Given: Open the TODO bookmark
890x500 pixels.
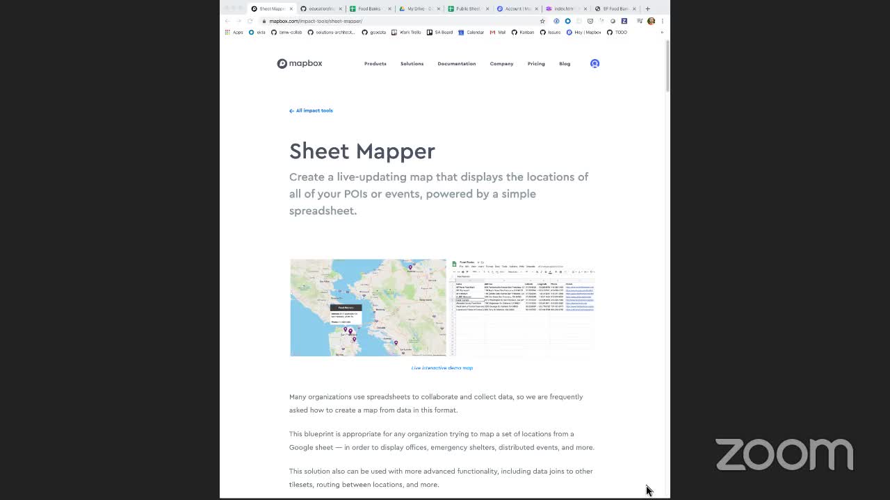Looking at the screenshot, I should (617, 32).
